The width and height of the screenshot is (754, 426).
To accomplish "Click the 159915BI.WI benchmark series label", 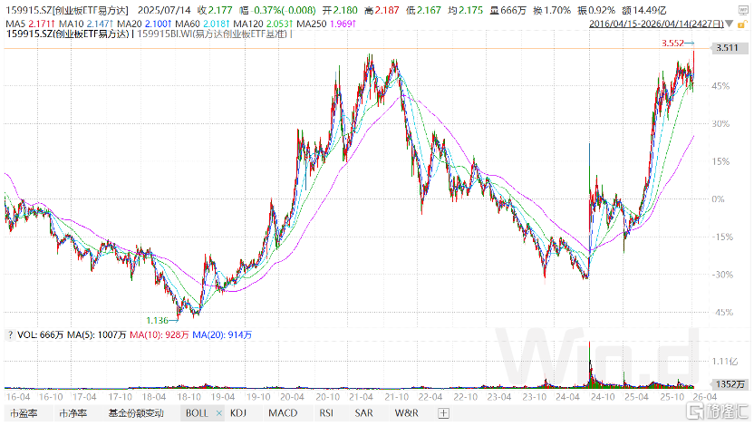I will coord(212,34).
